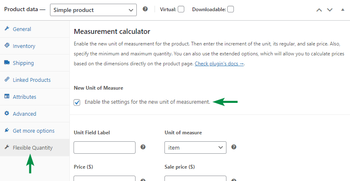
Task: Move Product data panel down
Action: [x=330, y=10]
